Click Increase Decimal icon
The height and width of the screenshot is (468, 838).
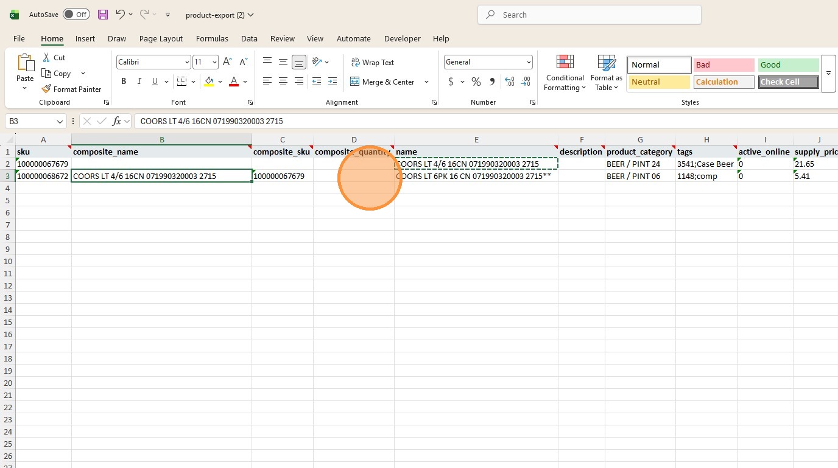click(x=510, y=82)
